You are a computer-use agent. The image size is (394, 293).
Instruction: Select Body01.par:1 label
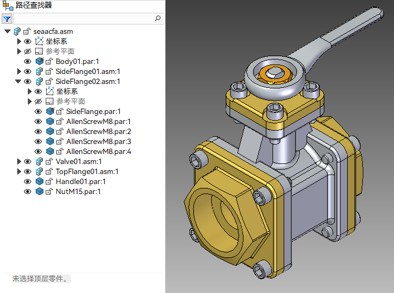click(77, 61)
